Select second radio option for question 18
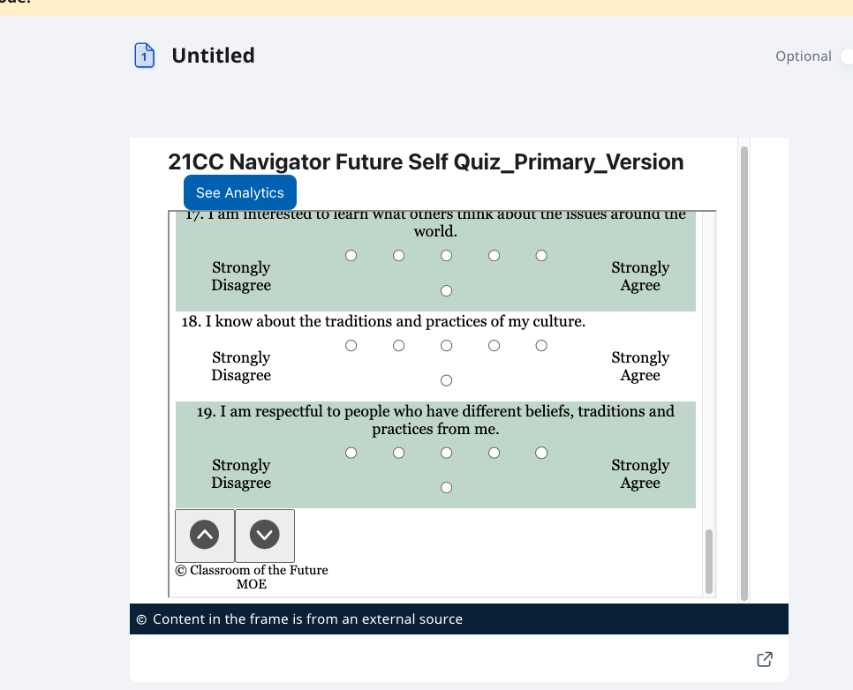The image size is (853, 690). 399,346
